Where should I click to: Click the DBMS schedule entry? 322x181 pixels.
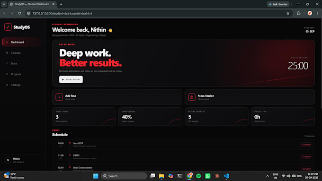pos(183,156)
